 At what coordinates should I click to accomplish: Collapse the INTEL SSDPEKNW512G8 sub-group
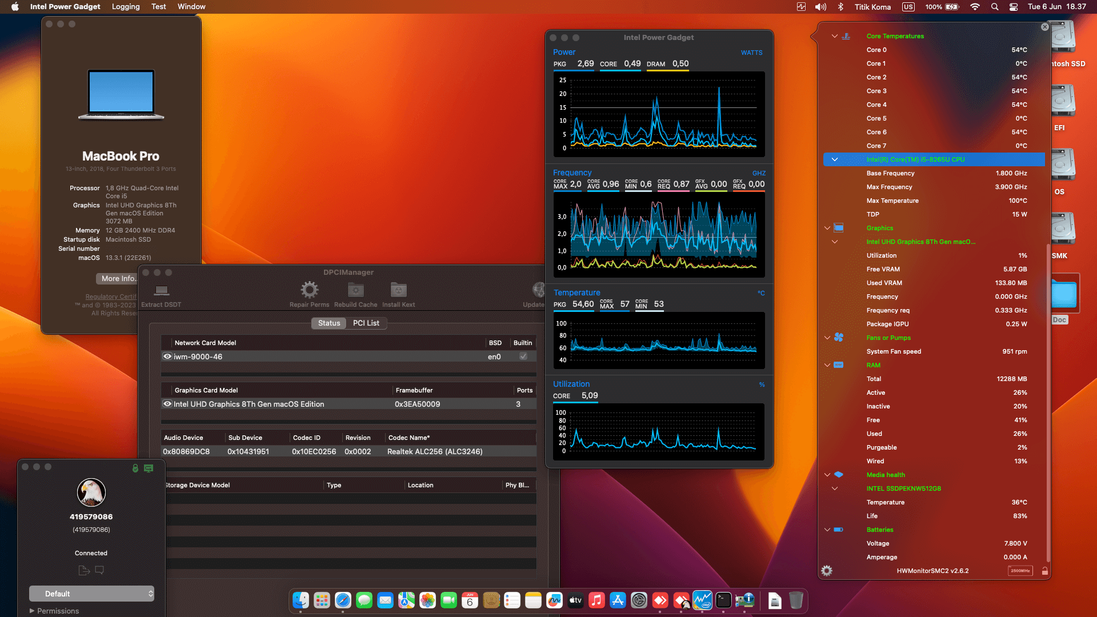tap(835, 488)
